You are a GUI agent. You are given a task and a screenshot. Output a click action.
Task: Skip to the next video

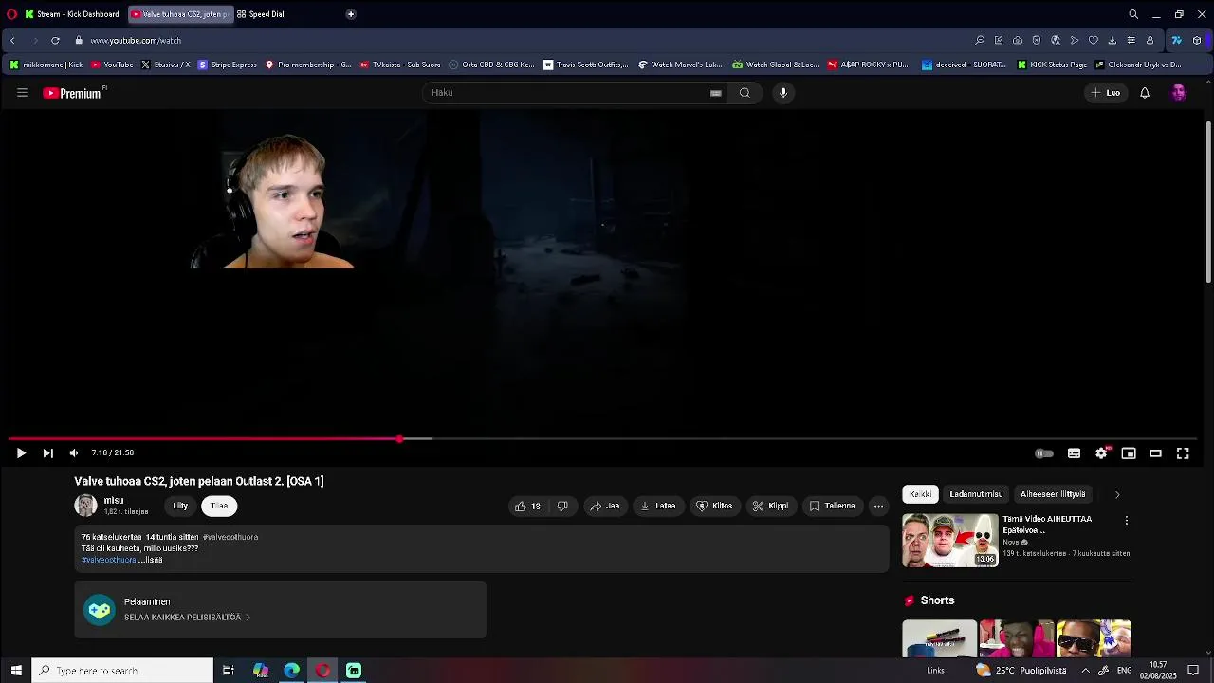coord(47,453)
